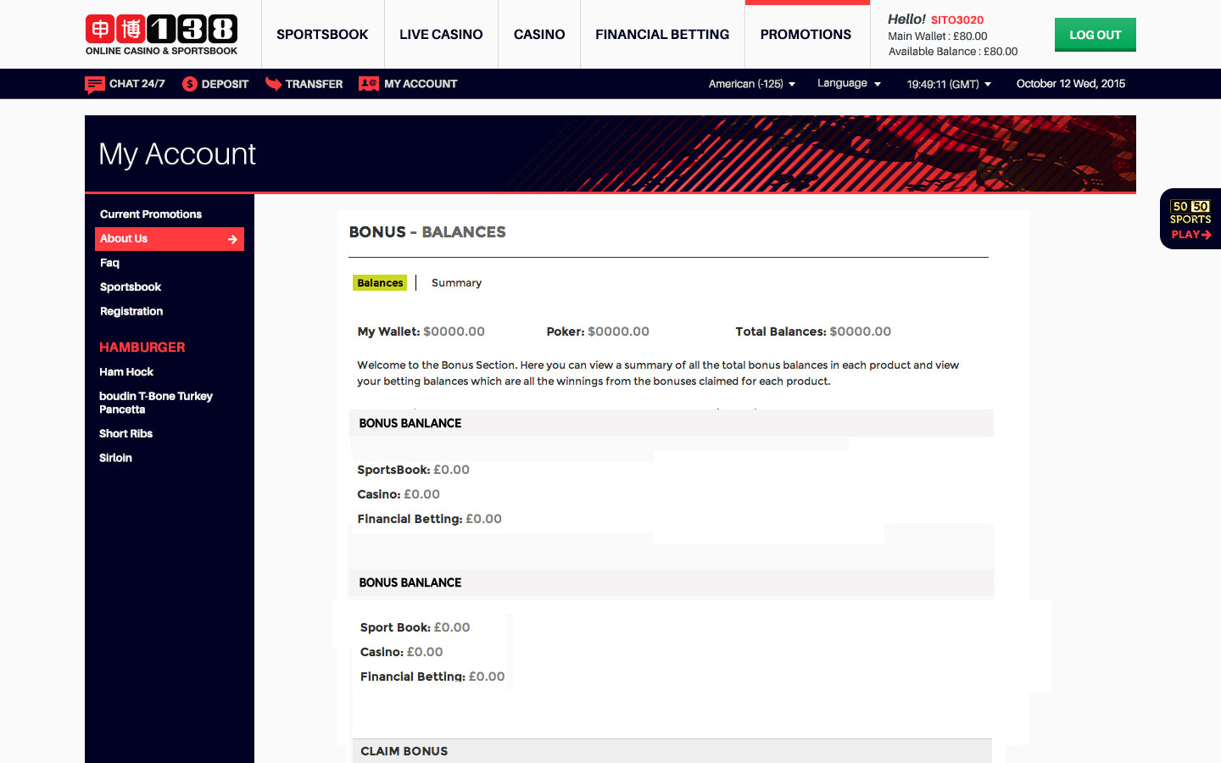This screenshot has height=763, width=1221.
Task: Click the arrow icon on About Us
Action: (x=232, y=240)
